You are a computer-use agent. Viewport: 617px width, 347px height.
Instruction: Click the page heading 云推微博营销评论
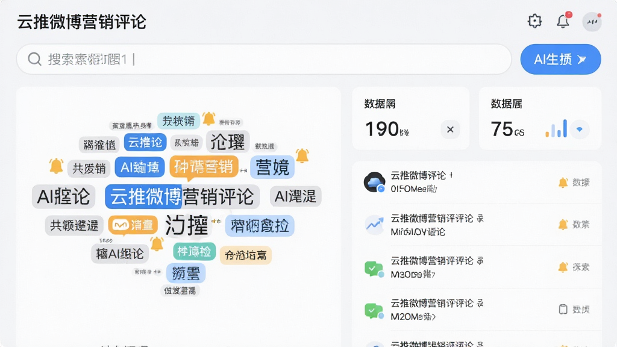coord(82,22)
